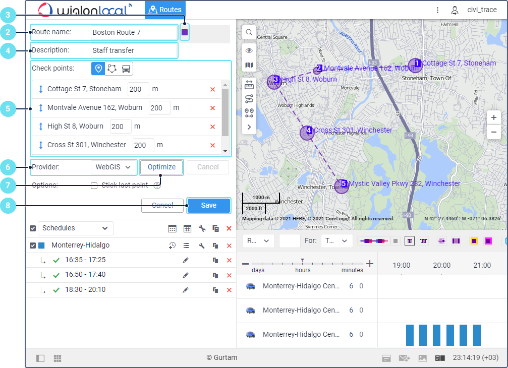The height and width of the screenshot is (368, 508).
Task: Zoom in the timeline scale
Action: (370, 264)
